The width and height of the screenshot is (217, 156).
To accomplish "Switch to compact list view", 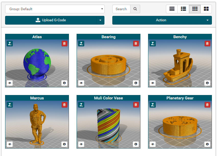I will point(172,9).
